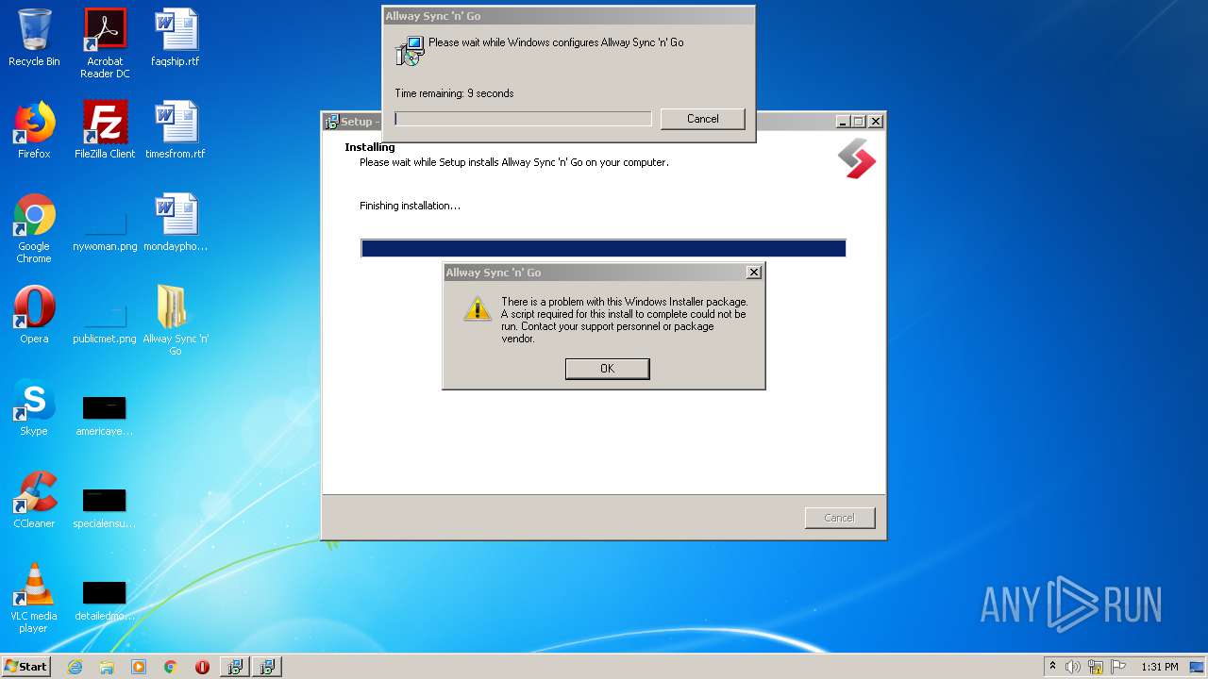Image resolution: width=1208 pixels, height=679 pixels.
Task: Click the configuration progress bar in the top dialog
Action: (x=523, y=119)
